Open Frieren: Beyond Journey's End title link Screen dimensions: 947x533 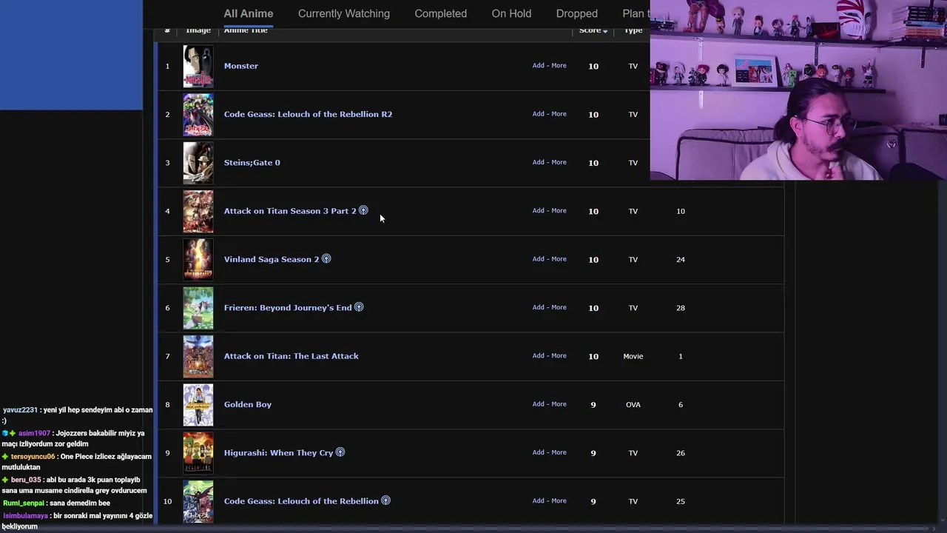[288, 307]
